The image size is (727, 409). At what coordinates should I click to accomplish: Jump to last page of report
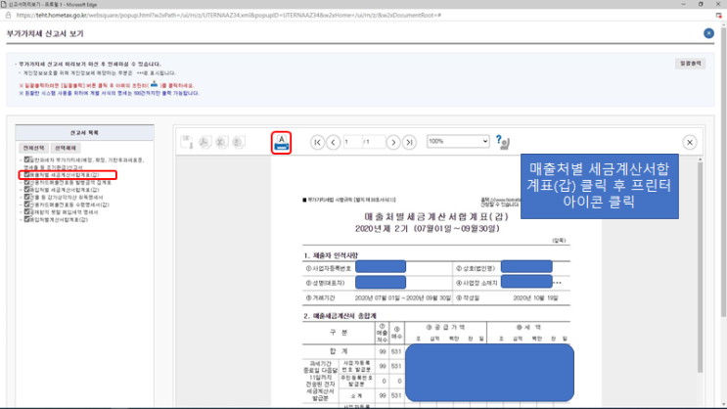[409, 142]
